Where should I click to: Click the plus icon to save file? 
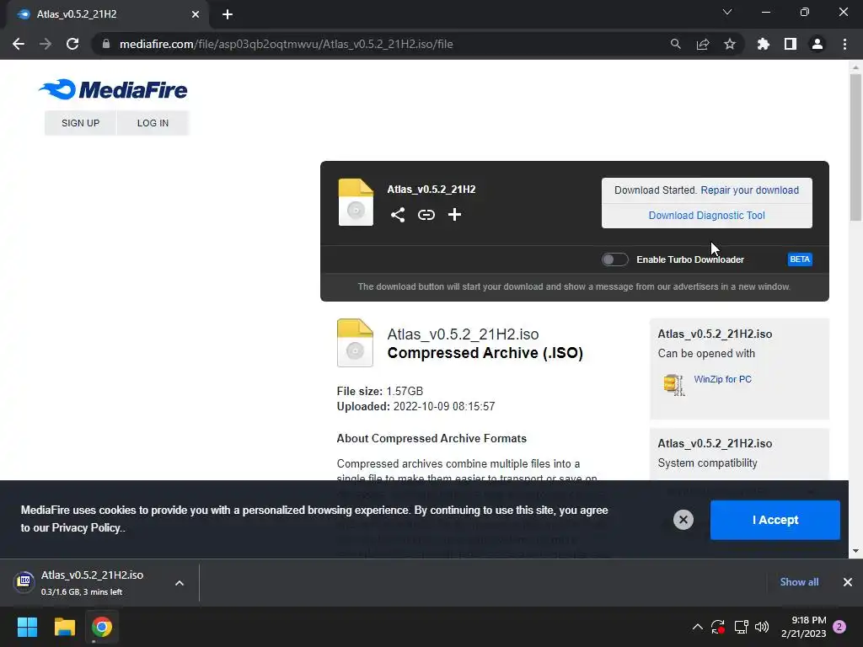point(454,215)
